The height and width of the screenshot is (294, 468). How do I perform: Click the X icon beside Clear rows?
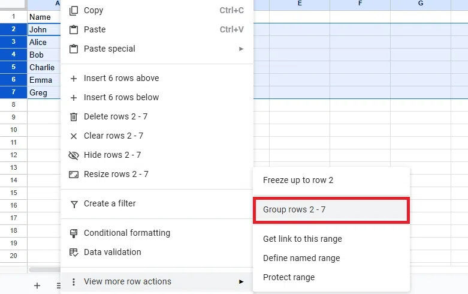pos(74,136)
